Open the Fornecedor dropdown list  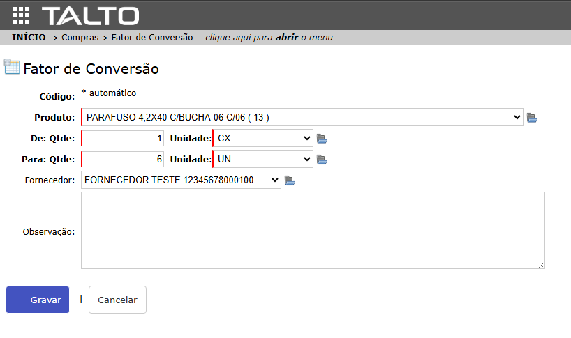(x=181, y=180)
